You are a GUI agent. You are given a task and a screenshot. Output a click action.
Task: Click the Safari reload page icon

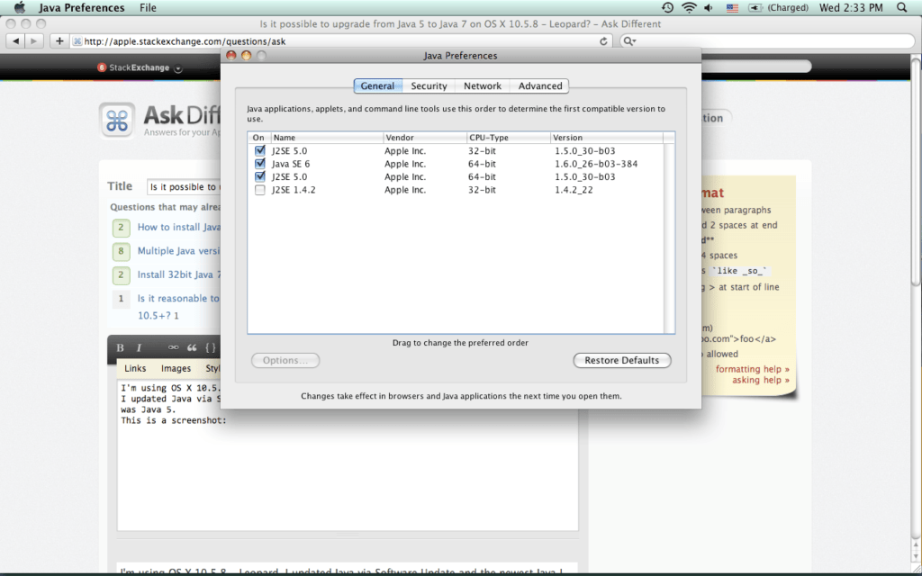pos(603,41)
